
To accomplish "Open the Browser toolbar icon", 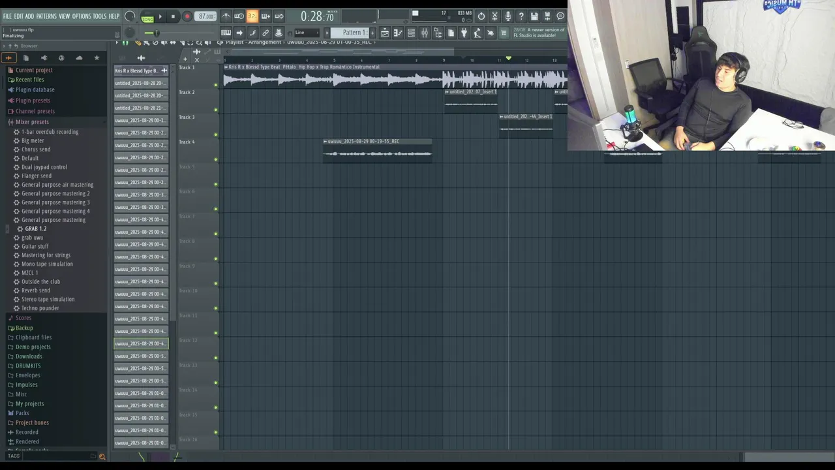I will (x=438, y=33).
